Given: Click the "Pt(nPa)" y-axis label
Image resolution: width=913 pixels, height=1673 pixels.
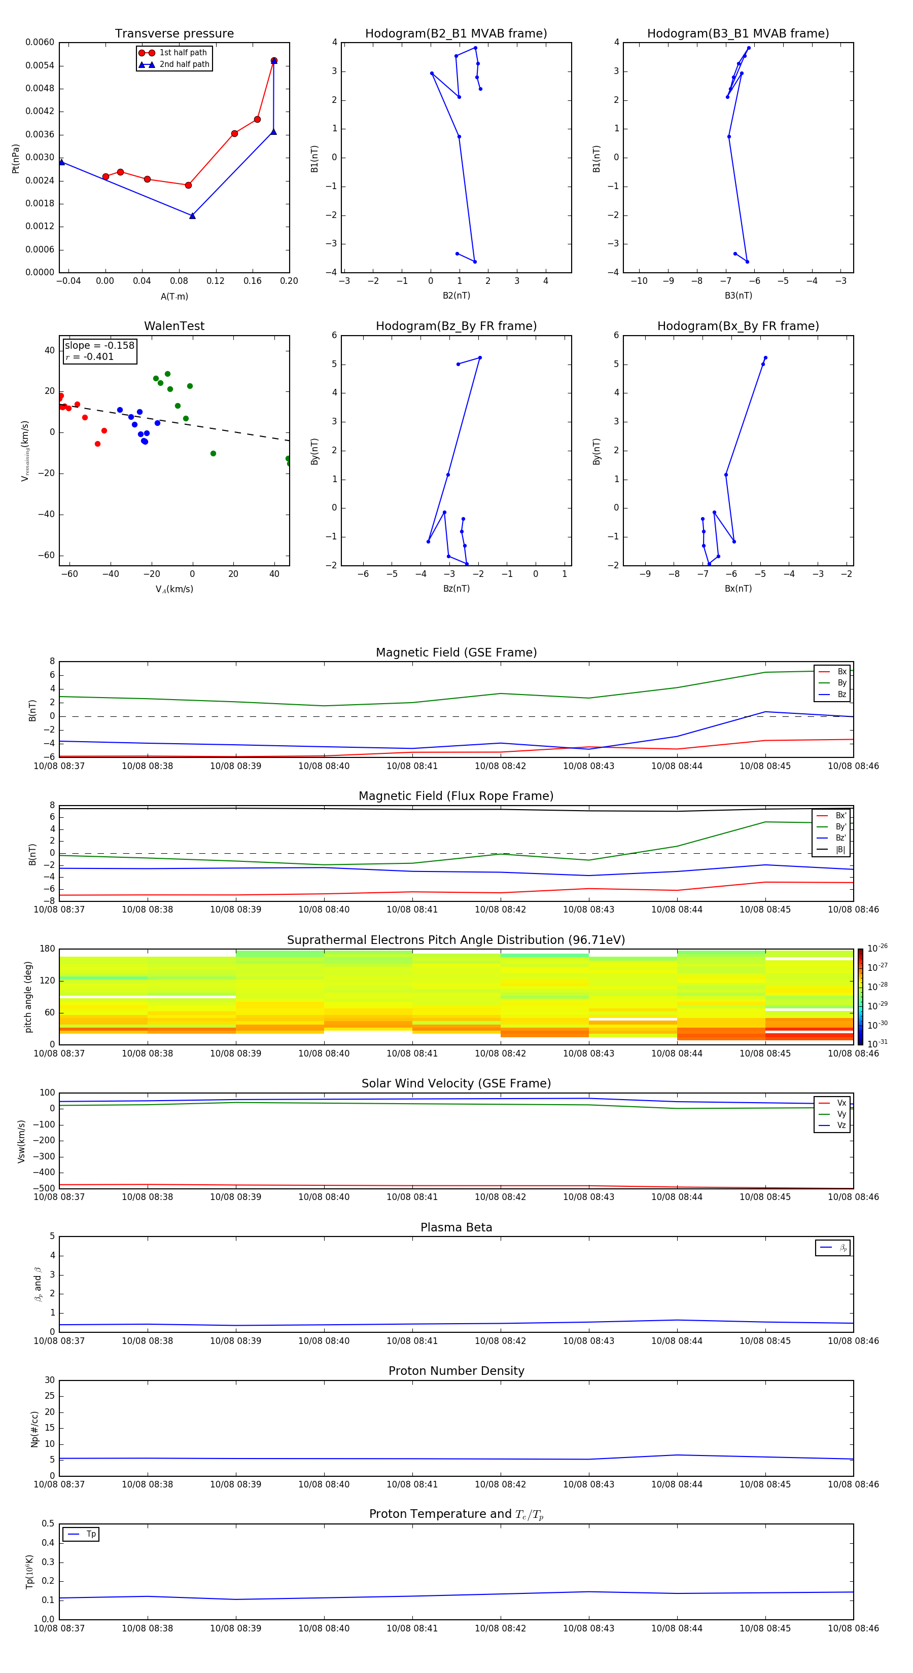Looking at the screenshot, I should (x=16, y=159).
